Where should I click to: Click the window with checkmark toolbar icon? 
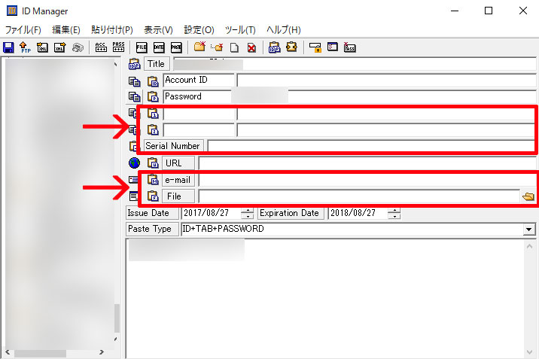click(x=333, y=47)
